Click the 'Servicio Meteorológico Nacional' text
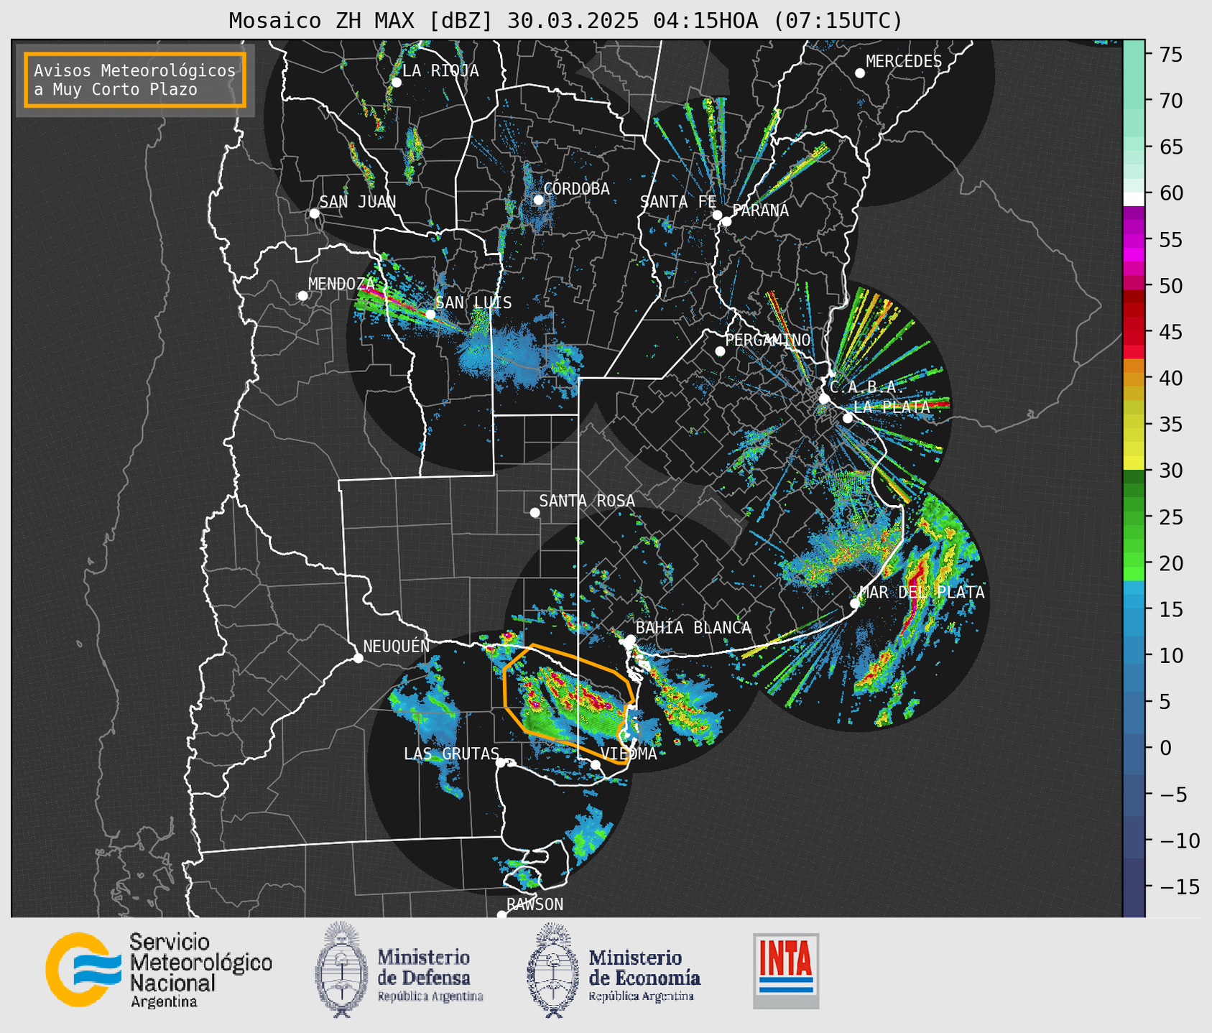 [200, 963]
